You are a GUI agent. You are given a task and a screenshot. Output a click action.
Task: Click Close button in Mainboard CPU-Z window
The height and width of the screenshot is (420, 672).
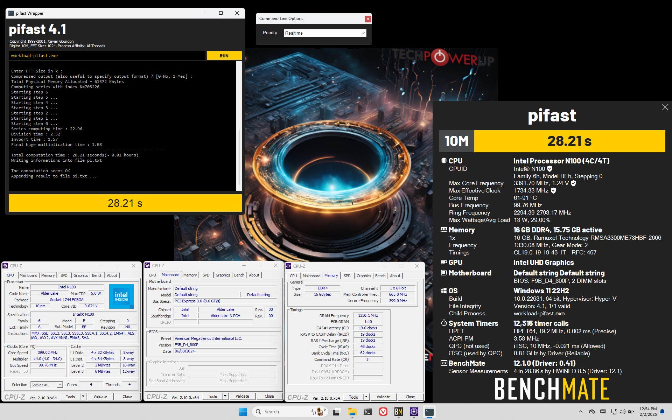coord(269,396)
